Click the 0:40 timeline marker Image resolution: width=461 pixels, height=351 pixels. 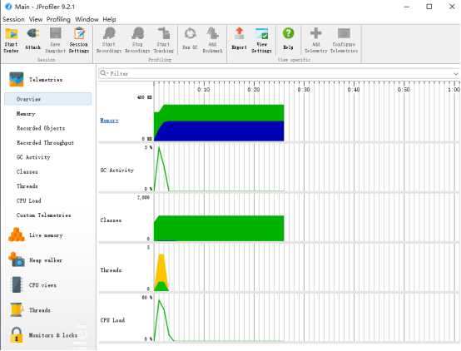coord(354,89)
